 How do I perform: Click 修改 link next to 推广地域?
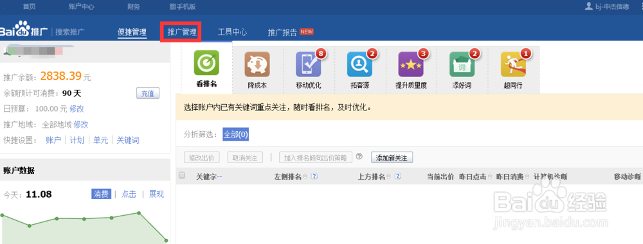[x=81, y=125]
